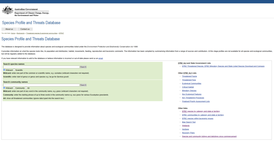This screenshot has width=274, height=142.
Task: Visit the Critical Habitat link
Action: [188, 87]
